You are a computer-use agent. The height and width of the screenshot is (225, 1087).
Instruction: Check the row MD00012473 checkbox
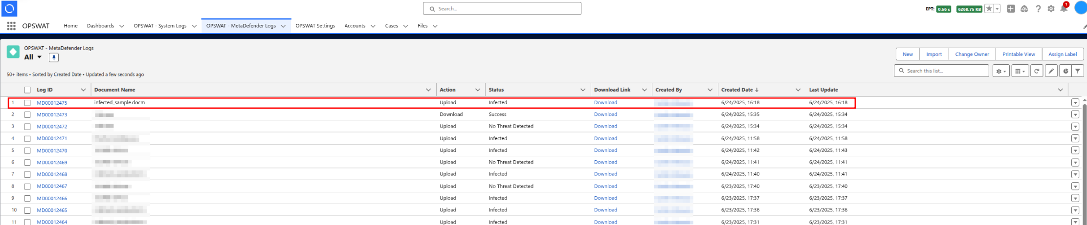tap(27, 115)
